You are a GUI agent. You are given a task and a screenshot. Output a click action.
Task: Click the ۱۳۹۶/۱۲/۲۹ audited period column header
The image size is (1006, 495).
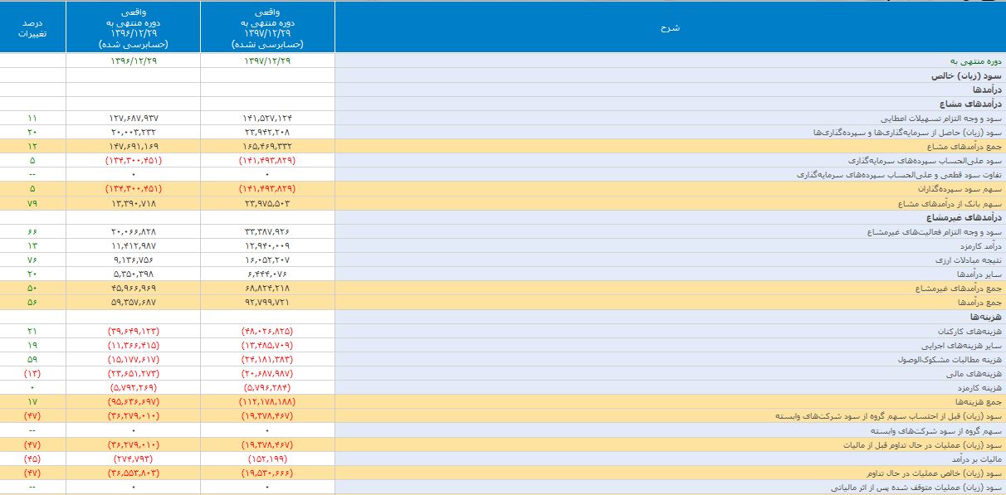click(x=133, y=27)
